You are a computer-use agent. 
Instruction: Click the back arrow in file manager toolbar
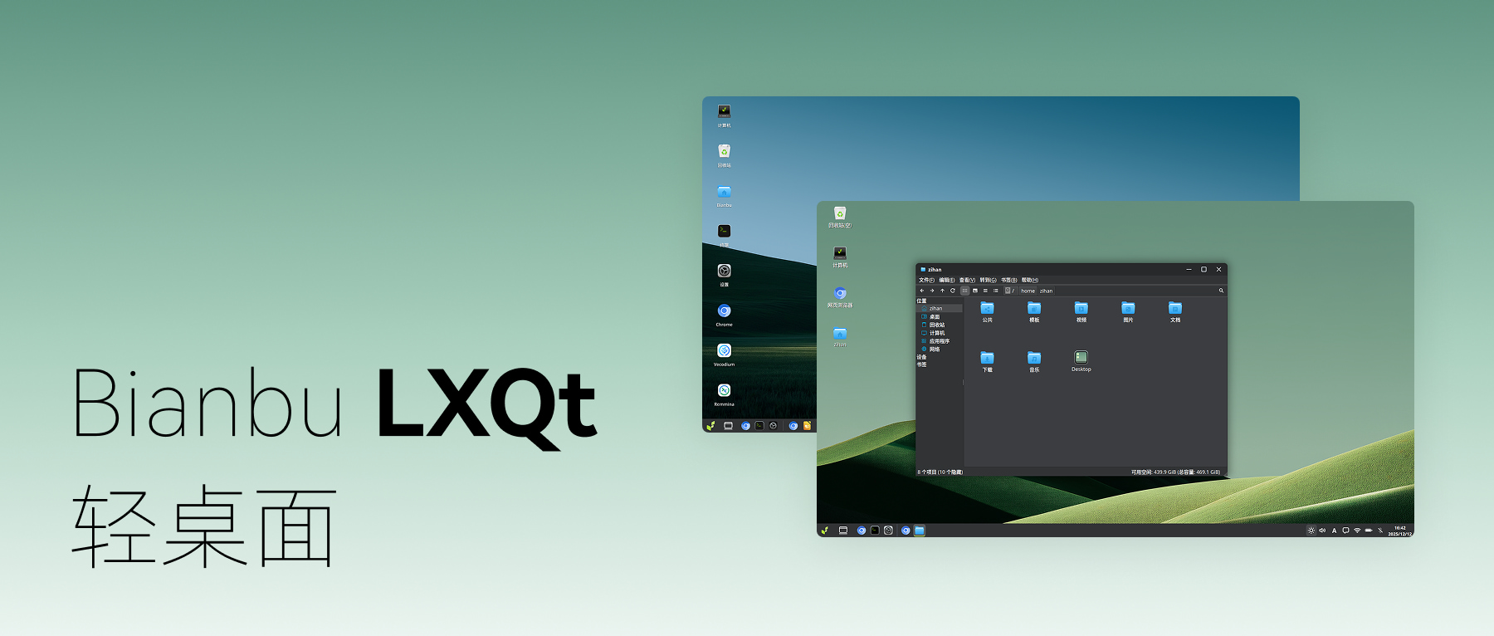tap(921, 291)
